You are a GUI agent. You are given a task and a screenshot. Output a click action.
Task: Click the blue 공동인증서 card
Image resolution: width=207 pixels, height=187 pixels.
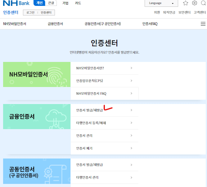click(37, 171)
